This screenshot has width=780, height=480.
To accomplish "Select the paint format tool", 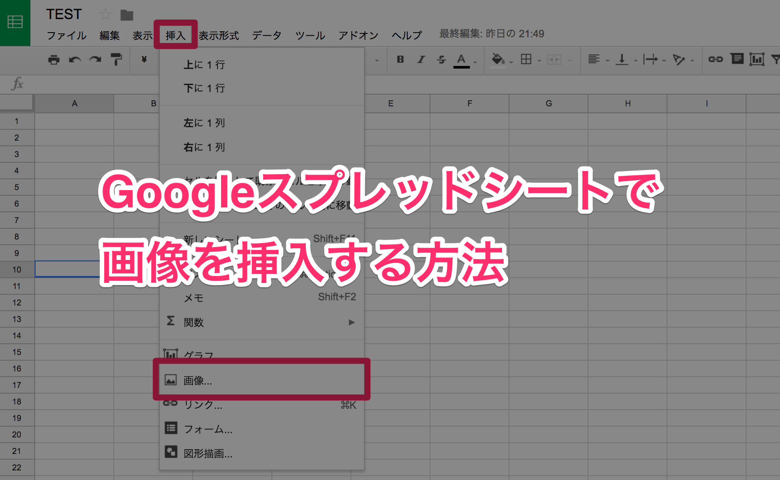I will point(116,59).
